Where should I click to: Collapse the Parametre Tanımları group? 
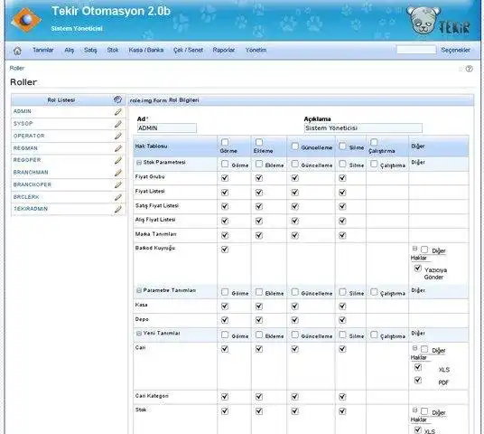(x=139, y=290)
